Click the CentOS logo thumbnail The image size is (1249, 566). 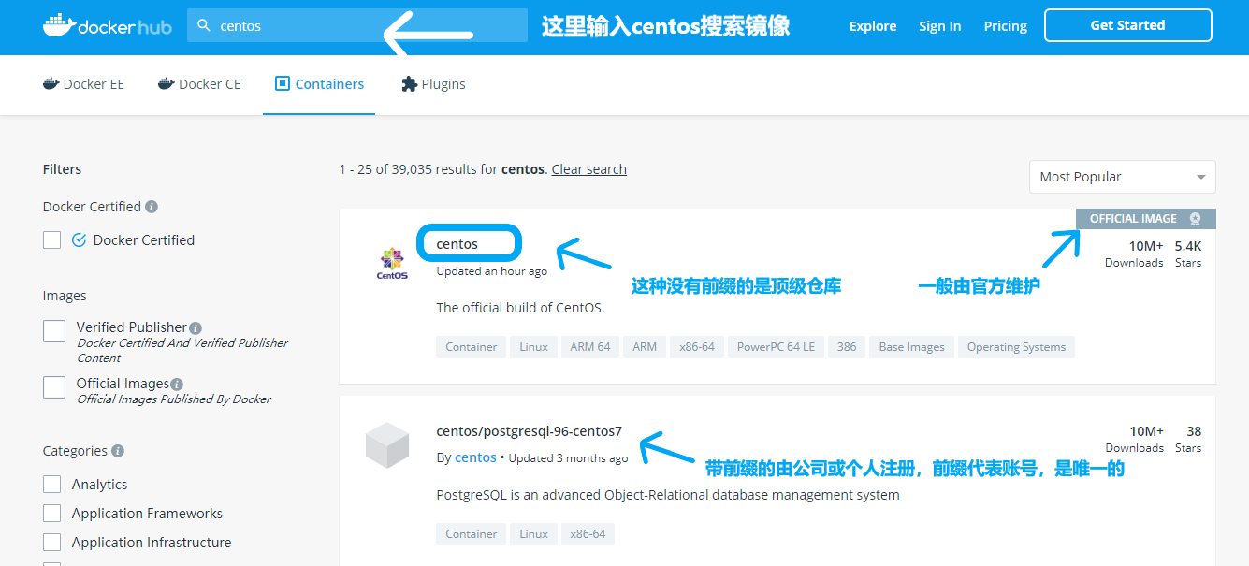tap(392, 264)
